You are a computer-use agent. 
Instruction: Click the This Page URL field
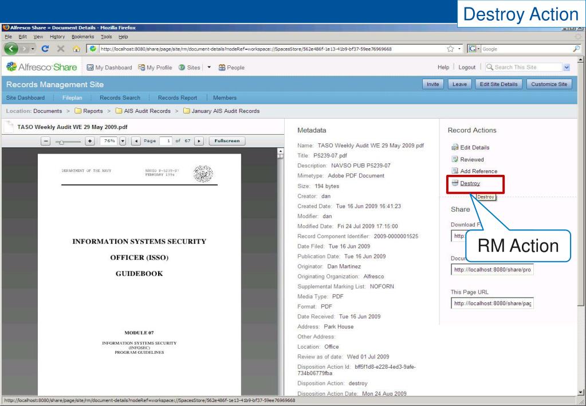coord(492,303)
